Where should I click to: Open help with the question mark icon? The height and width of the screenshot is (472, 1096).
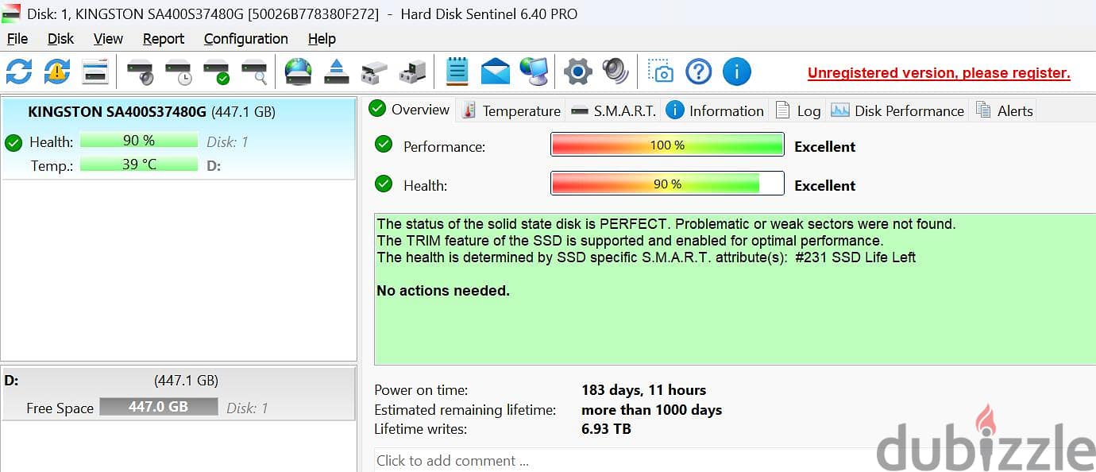[699, 72]
